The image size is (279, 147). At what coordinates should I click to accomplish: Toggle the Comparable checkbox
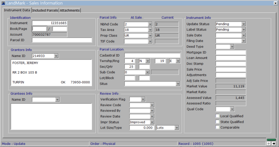(x=218, y=127)
